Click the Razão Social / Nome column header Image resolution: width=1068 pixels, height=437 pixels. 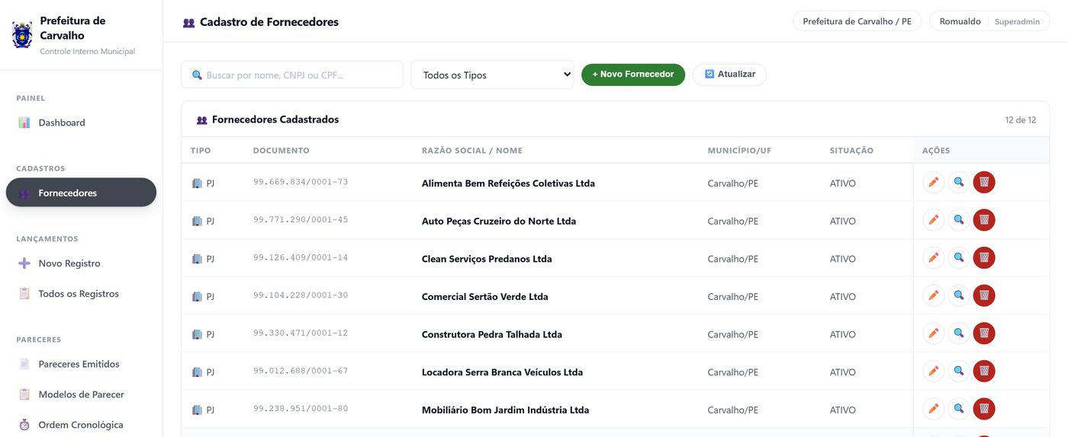click(x=472, y=151)
